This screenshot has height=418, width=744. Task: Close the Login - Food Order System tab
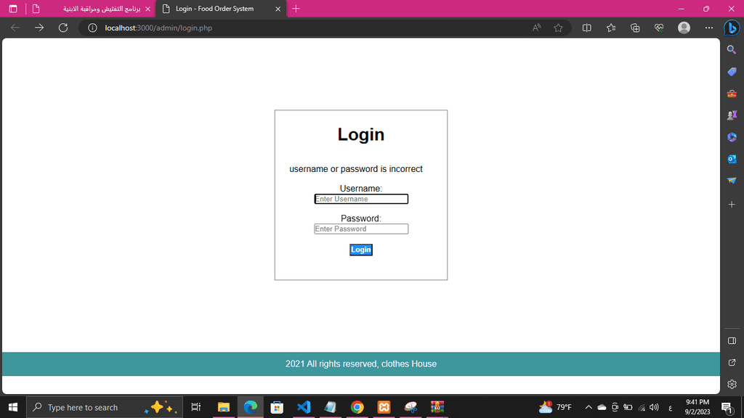coord(278,9)
